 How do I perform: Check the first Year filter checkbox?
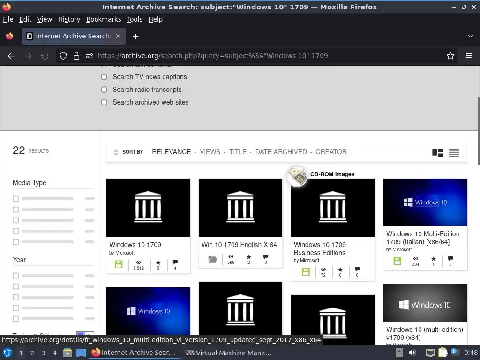pos(15,276)
